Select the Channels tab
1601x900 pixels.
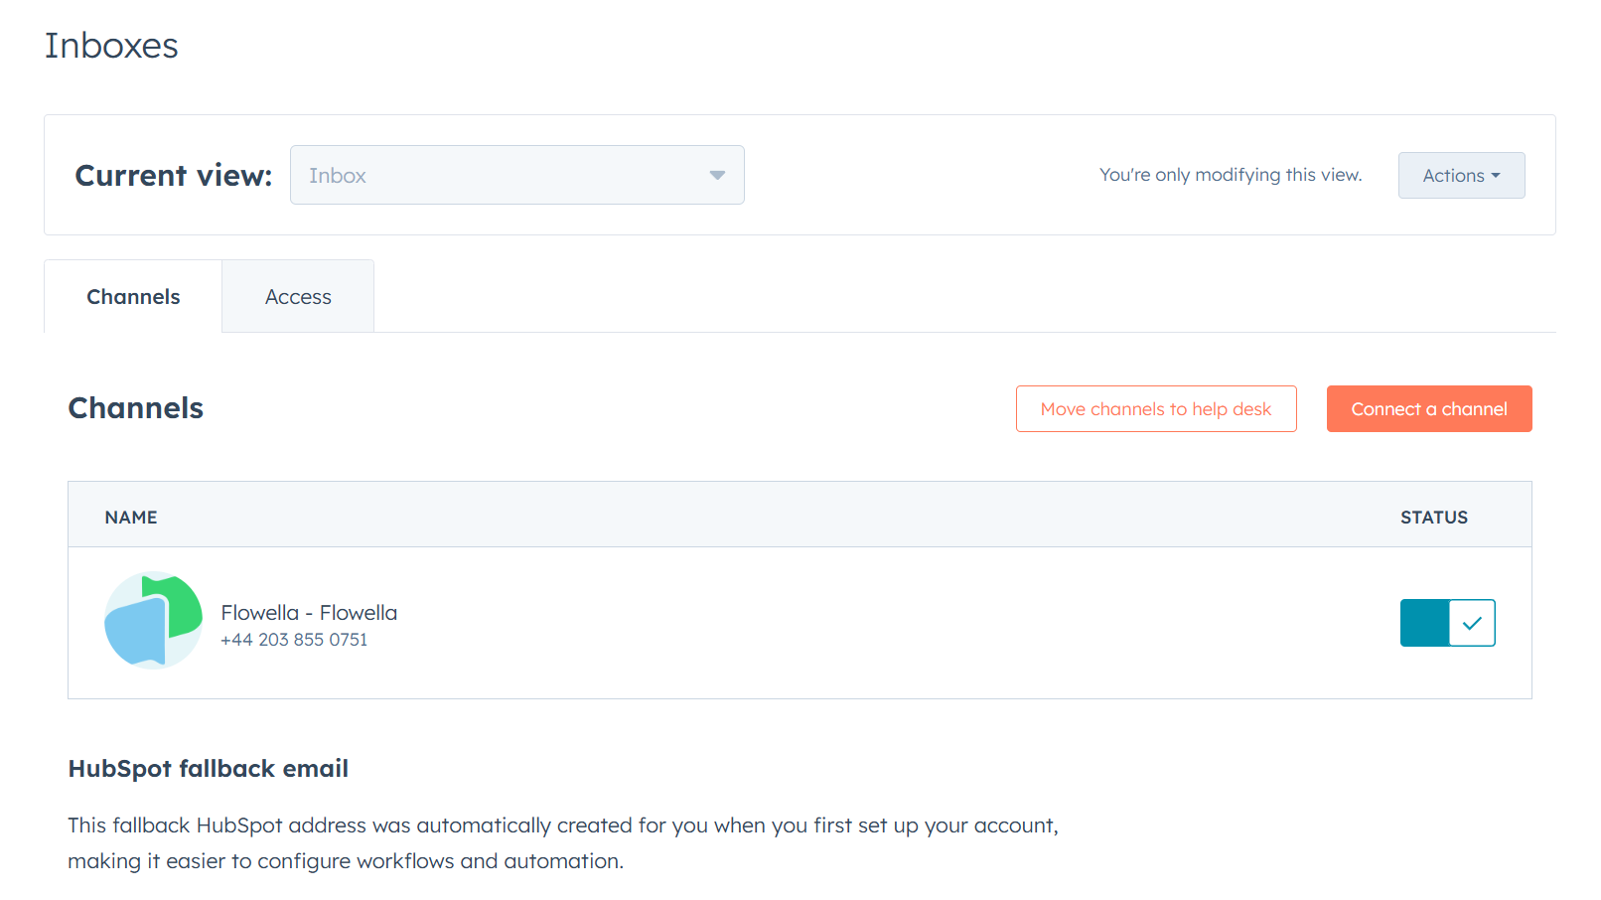(x=133, y=297)
